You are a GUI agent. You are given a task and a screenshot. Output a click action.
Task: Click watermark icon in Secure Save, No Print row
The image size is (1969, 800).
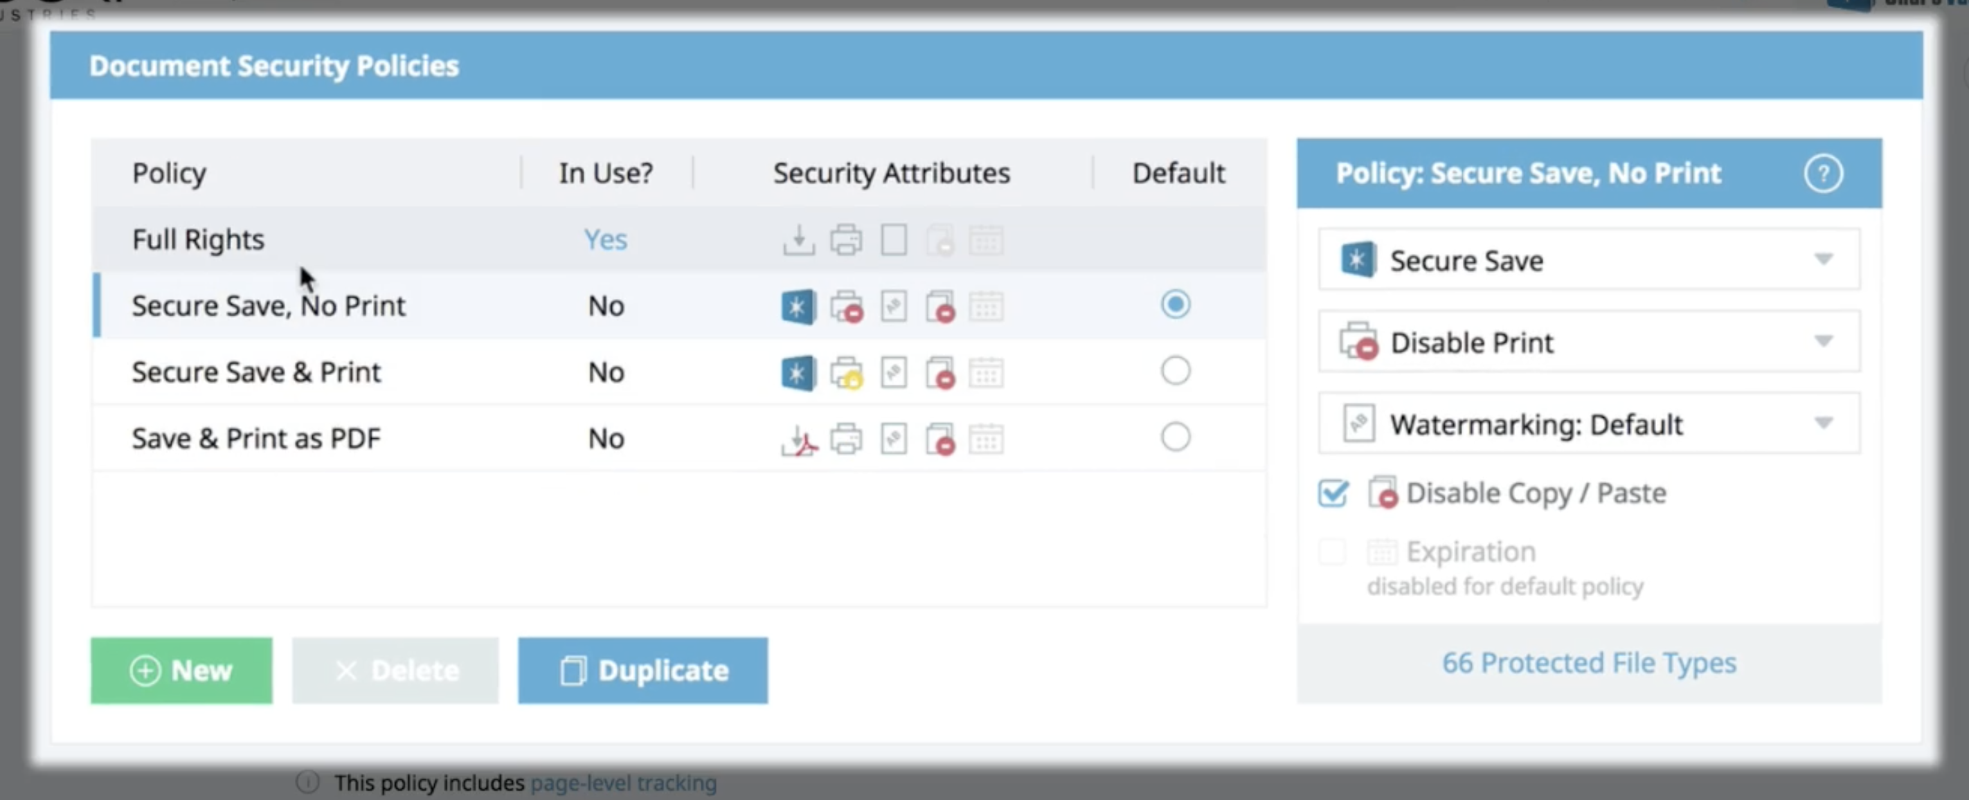point(894,307)
